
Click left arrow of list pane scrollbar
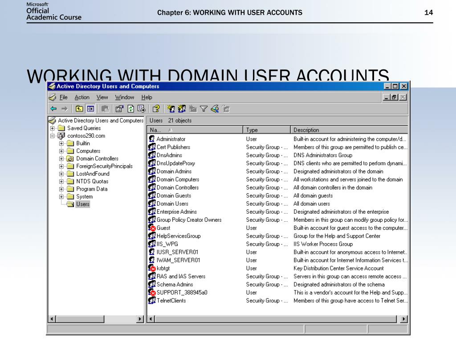[151, 319]
